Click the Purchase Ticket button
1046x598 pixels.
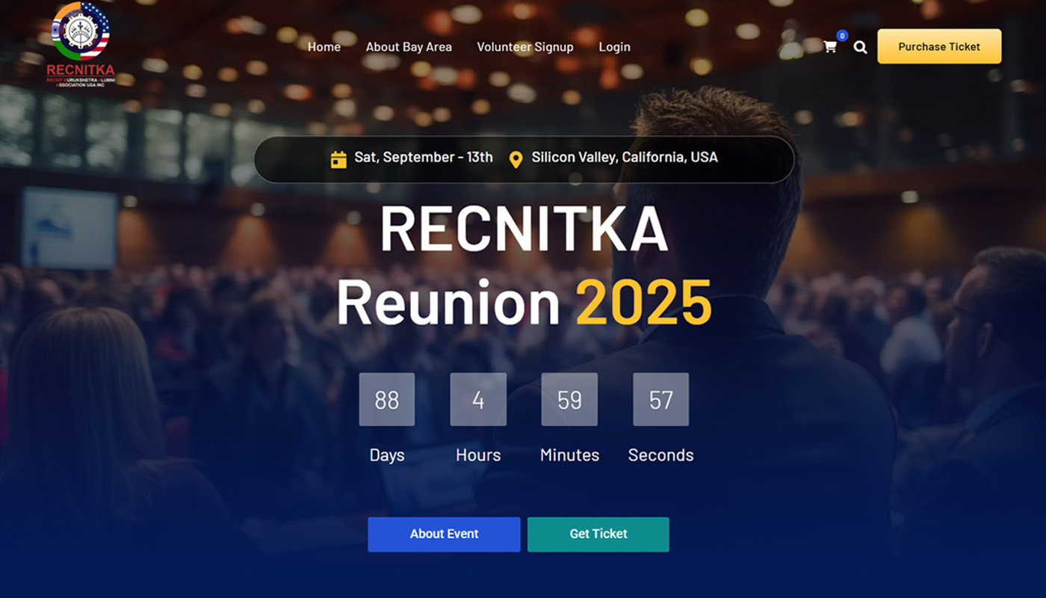click(939, 46)
